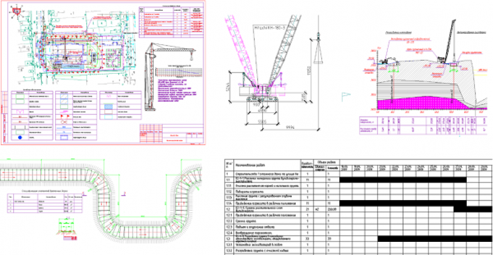The image size is (493, 255).
Task: Click the title block stamp of site plan sheet
Action: coord(171,134)
